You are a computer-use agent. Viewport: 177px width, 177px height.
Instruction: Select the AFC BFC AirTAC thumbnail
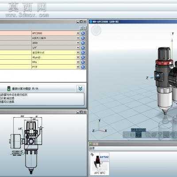[100, 164]
